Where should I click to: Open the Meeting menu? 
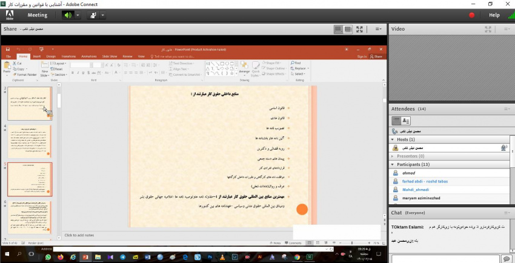[37, 15]
